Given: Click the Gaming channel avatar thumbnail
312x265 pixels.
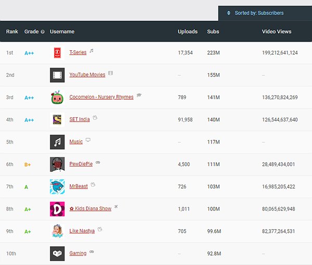Looking at the screenshot, I should 57,254.
